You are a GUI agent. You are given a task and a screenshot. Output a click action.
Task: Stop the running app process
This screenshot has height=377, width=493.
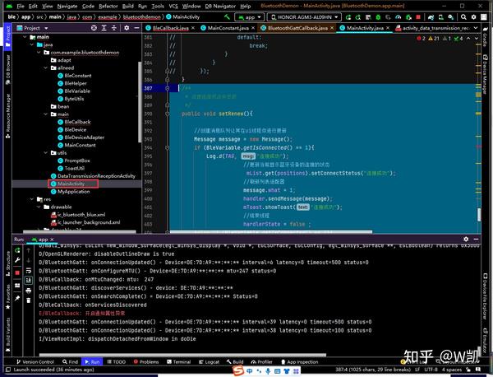[19, 271]
